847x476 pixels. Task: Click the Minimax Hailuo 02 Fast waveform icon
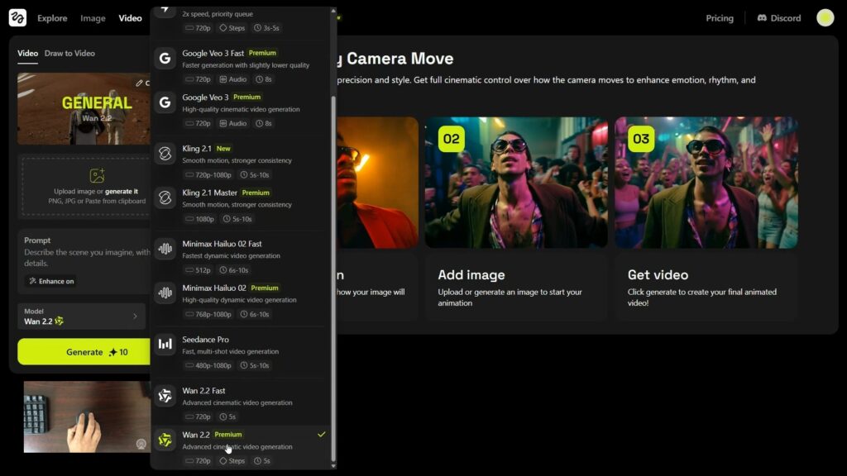[165, 250]
